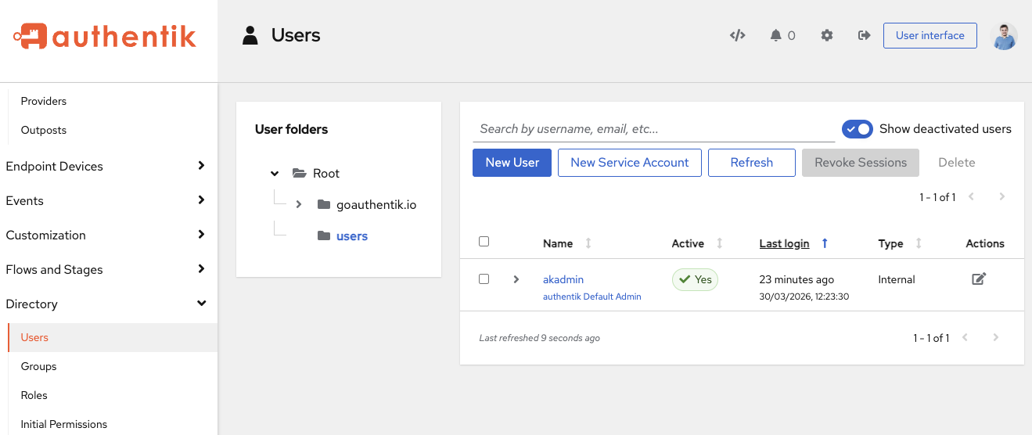Click the settings gear icon in header

826,35
